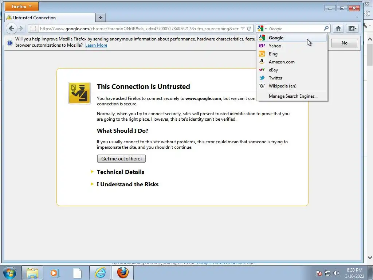Image resolution: width=373 pixels, height=280 pixels.
Task: Click the Yahoo icon in the engine list
Action: [262, 46]
